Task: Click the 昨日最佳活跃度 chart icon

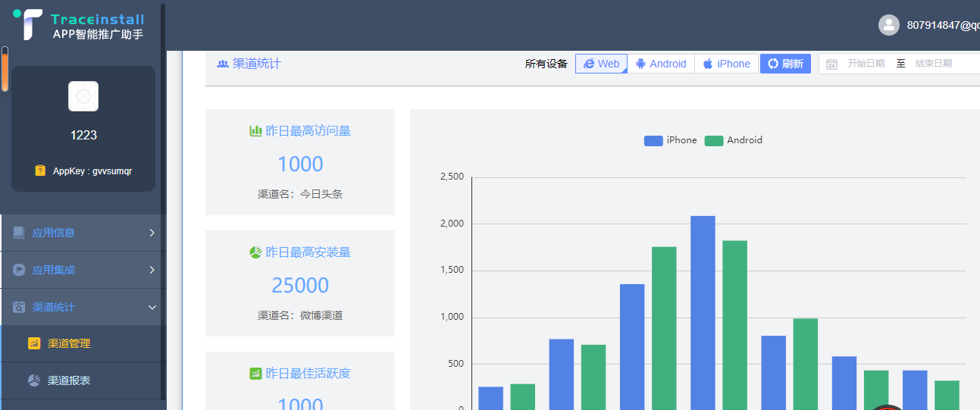Action: pos(255,373)
